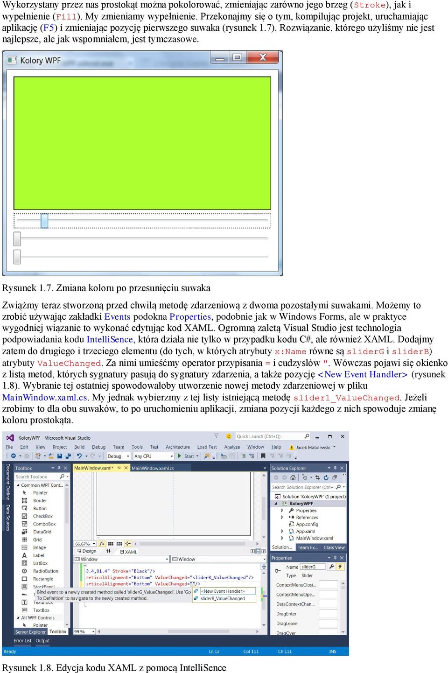This screenshot has width=448, height=673.
Task: Select the ListBox control in Toolbox
Action: click(x=40, y=563)
